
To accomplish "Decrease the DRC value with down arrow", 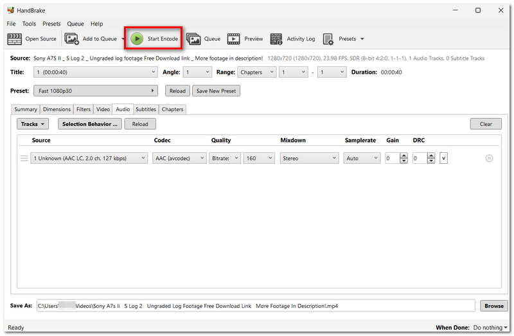I will click(x=431, y=161).
